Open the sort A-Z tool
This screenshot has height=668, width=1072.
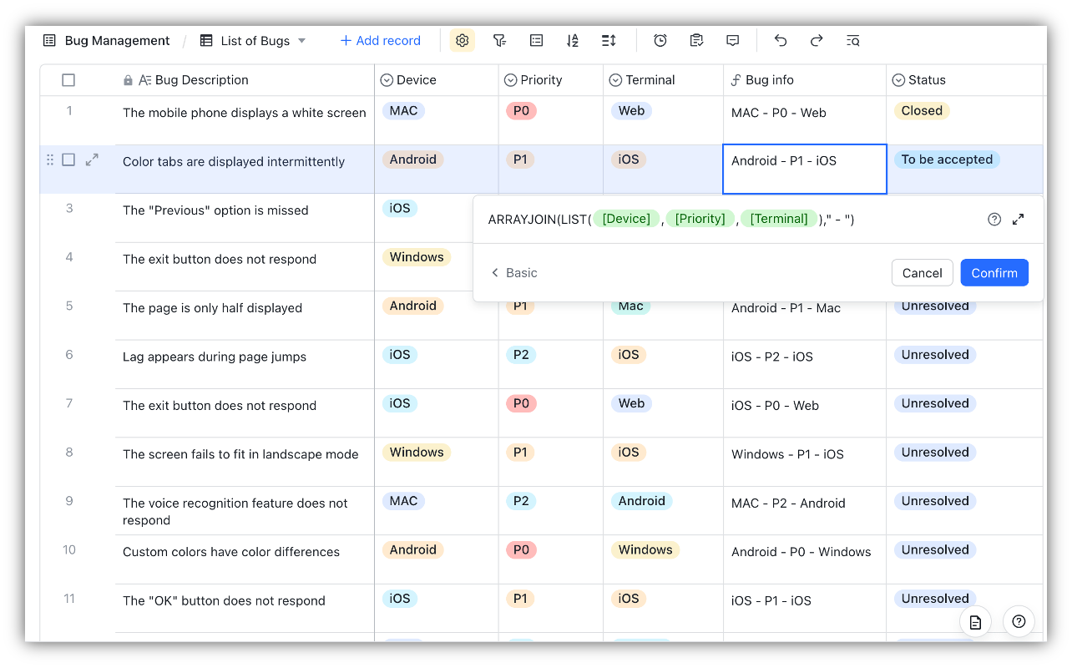pos(572,40)
